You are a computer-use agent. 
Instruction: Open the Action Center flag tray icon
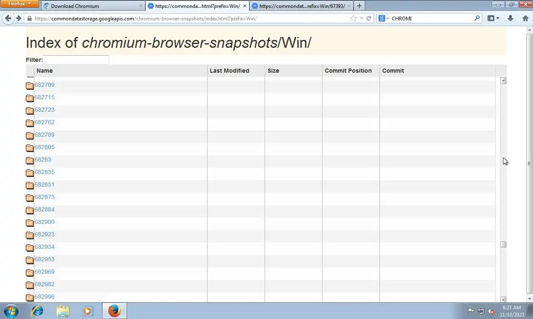pyautogui.click(x=471, y=311)
